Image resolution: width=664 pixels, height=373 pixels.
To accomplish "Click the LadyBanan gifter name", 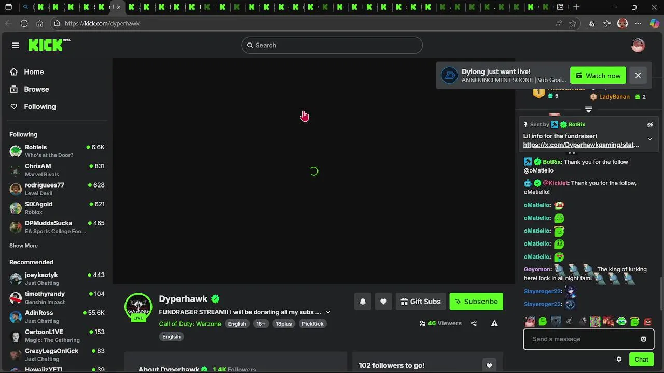I will 614,97.
